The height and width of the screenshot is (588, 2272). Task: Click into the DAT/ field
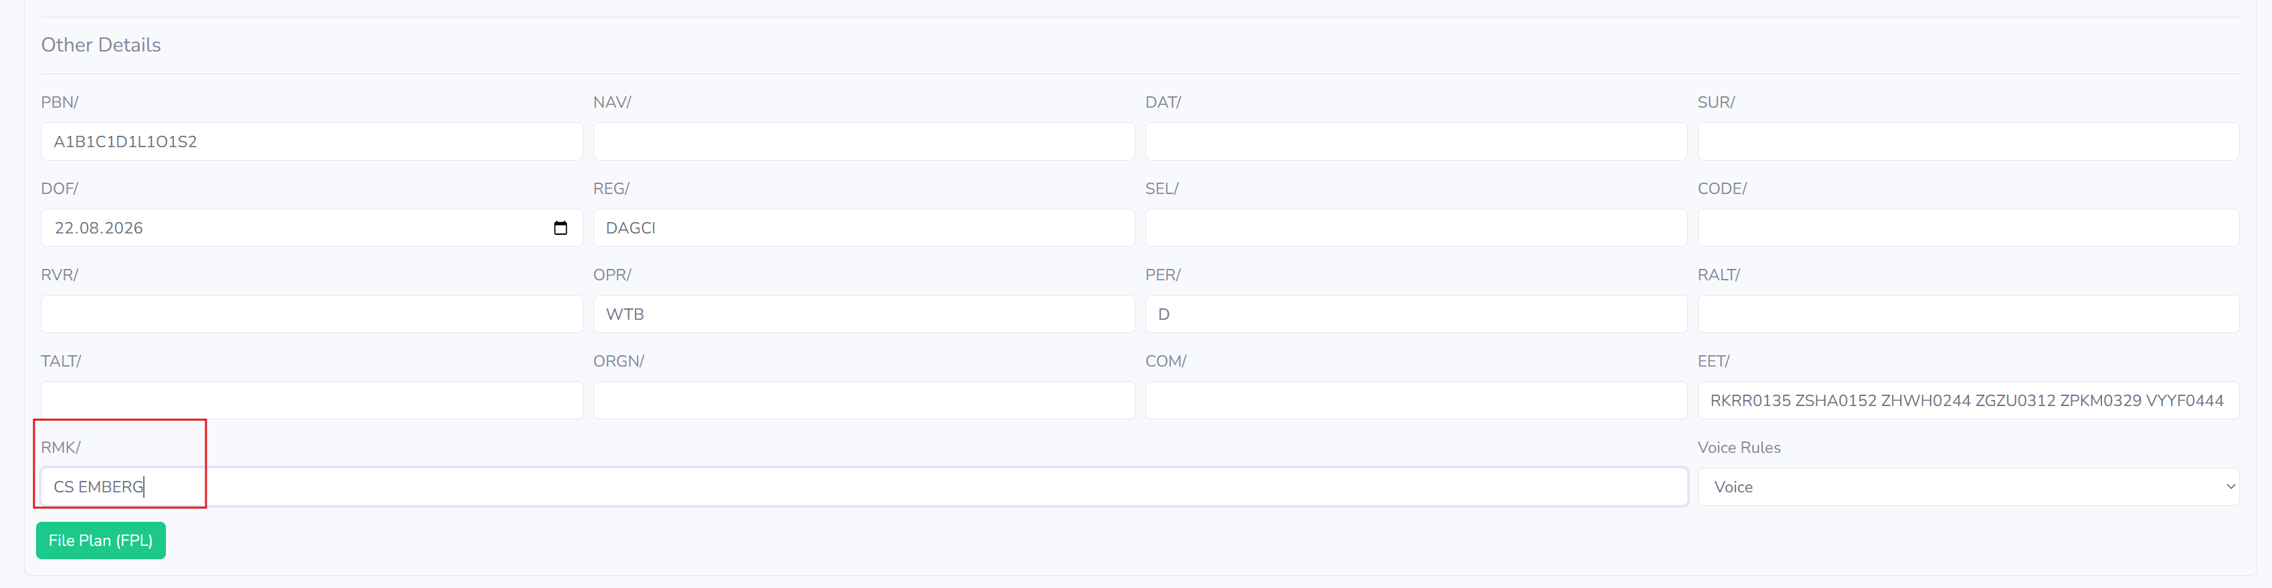[x=1416, y=142]
